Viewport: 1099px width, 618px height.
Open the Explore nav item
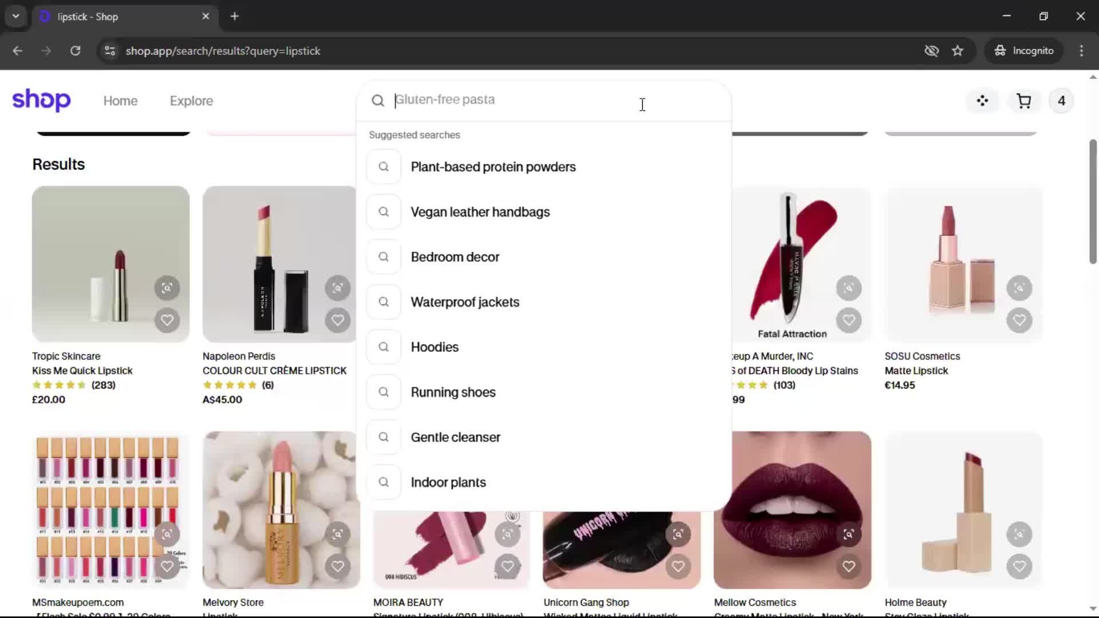click(191, 101)
